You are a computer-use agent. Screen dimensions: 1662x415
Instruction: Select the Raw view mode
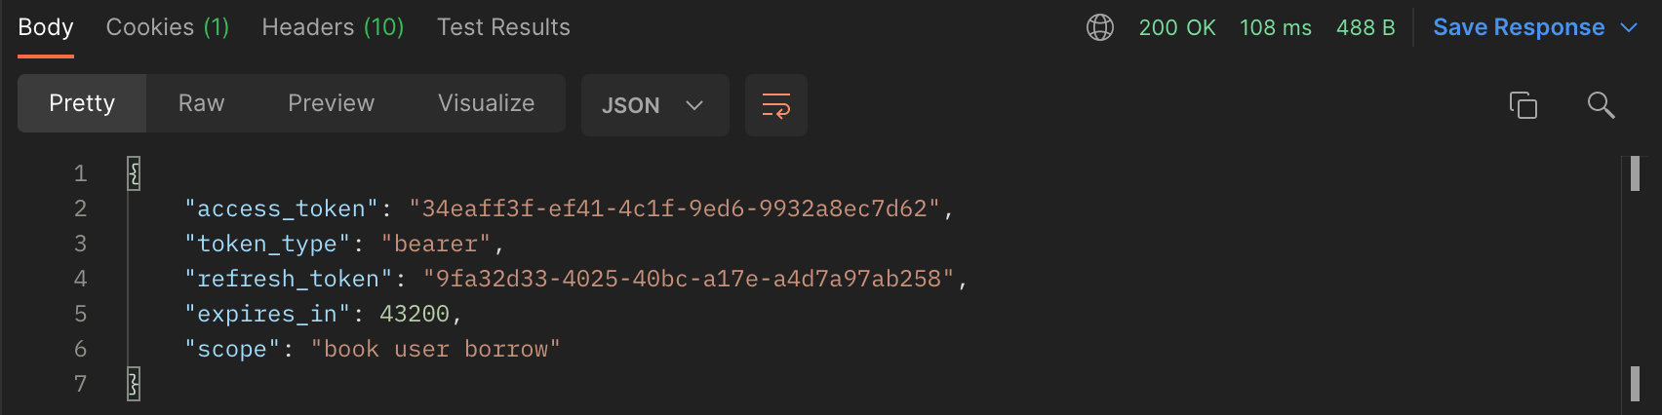[x=201, y=103]
